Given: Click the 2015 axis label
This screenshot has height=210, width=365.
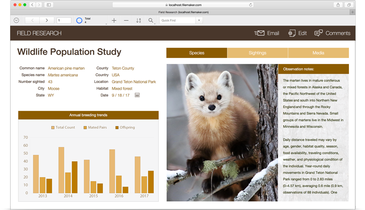Looking at the screenshot, I should pyautogui.click(x=93, y=196).
